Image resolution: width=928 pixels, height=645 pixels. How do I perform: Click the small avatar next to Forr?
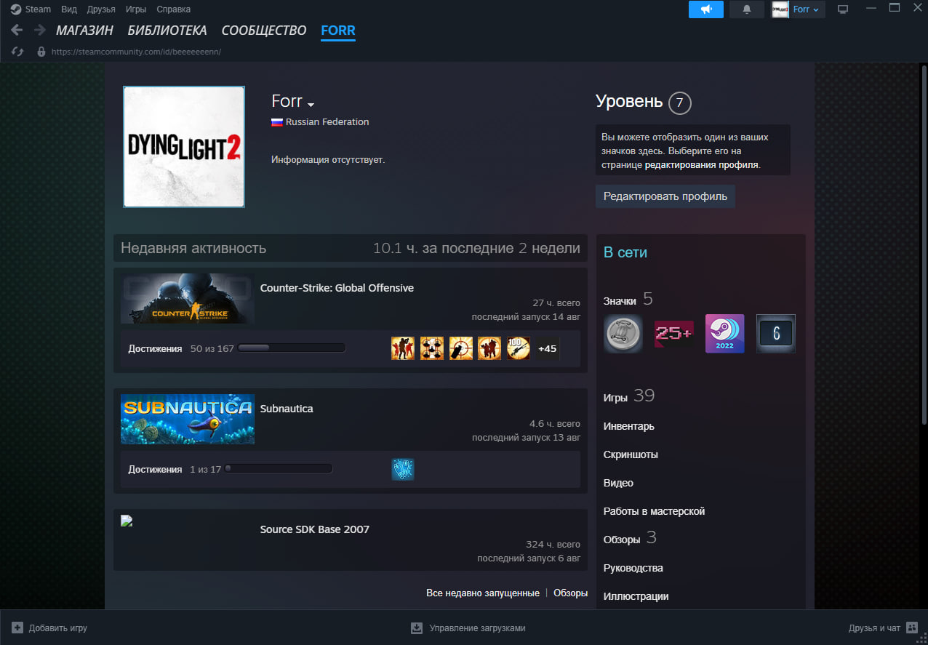click(780, 9)
